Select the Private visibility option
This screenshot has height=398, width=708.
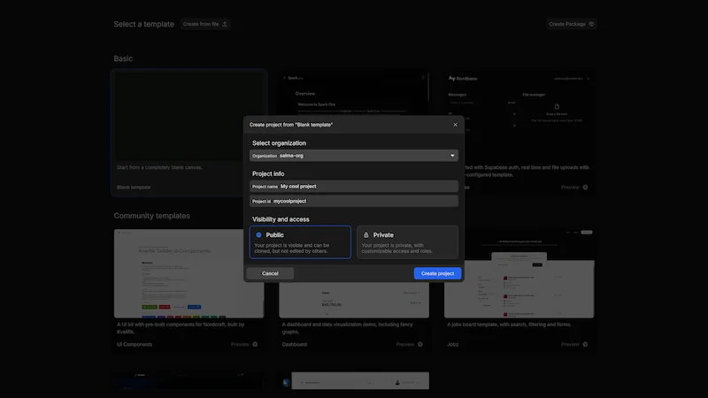coord(407,242)
